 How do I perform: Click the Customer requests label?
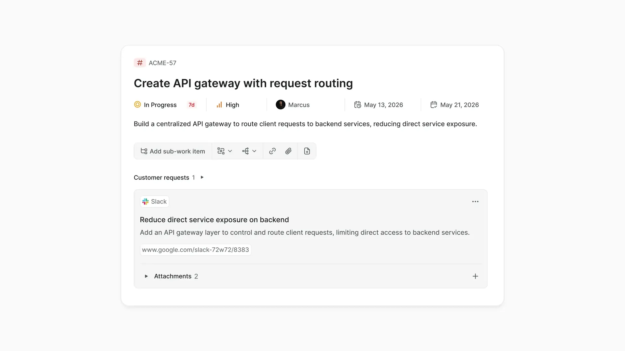point(161,177)
